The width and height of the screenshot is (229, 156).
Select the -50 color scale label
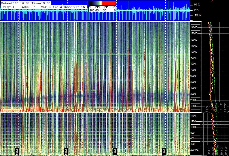(104, 11)
